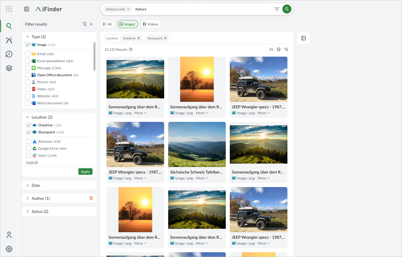Screen dimensions: 402x257
Task: Check the Open Office document filter
Action: (28, 75)
